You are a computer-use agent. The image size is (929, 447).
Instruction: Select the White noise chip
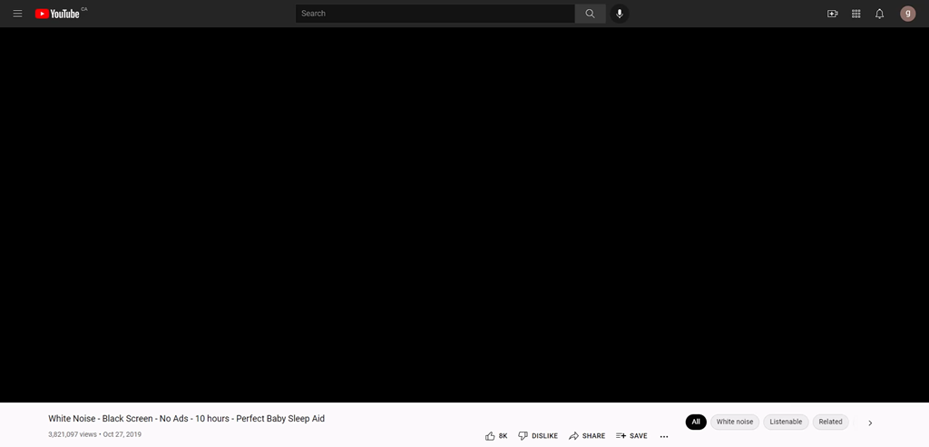734,422
